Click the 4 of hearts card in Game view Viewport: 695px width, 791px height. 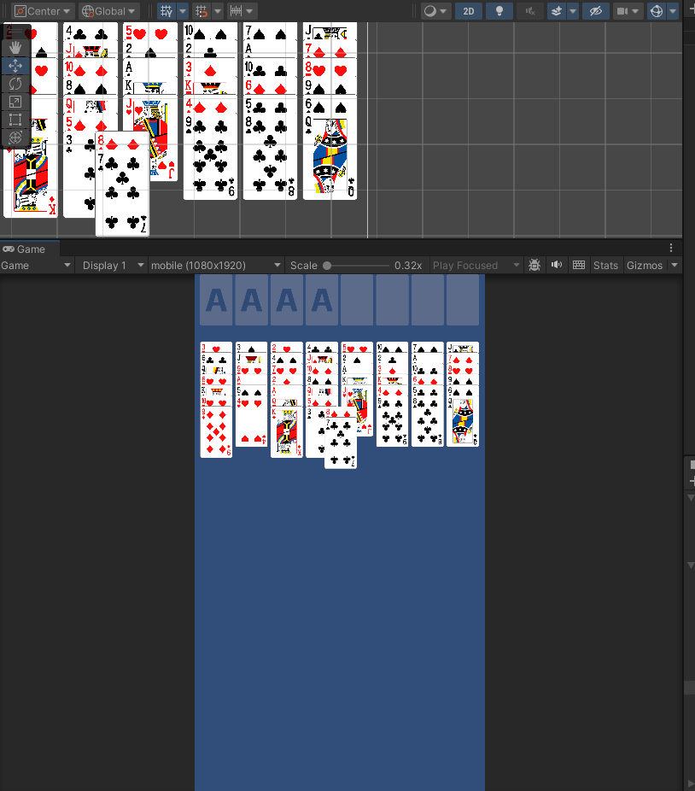(251, 423)
